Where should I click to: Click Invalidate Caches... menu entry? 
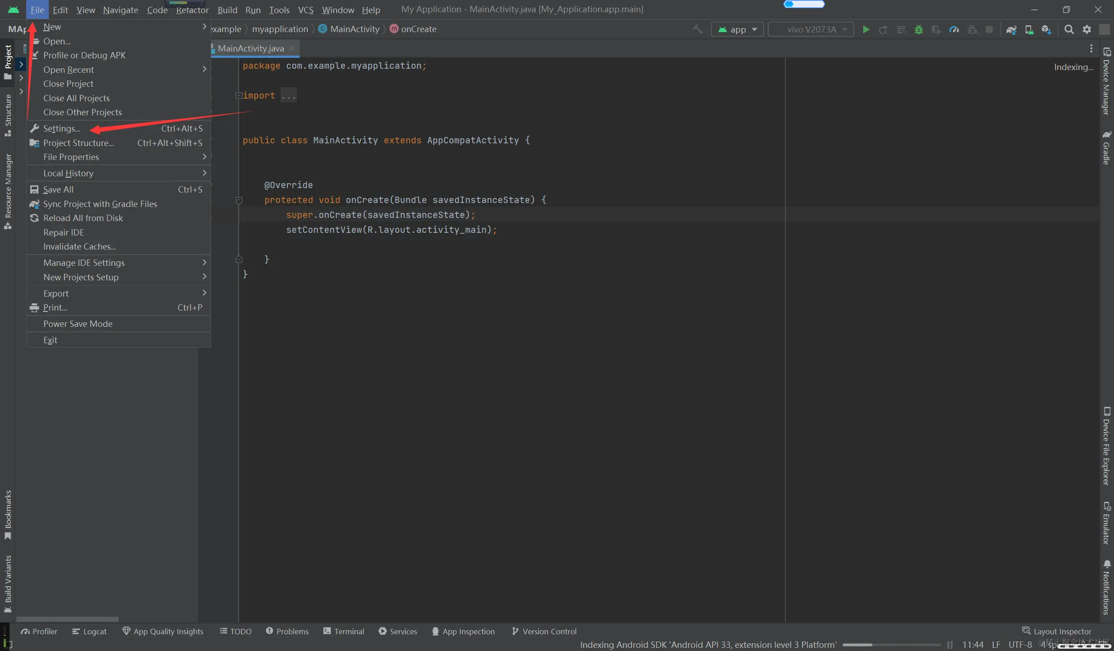tap(118, 246)
